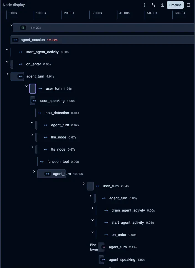Open the display filter settings icon
The image size is (195, 268).
pos(153,5)
